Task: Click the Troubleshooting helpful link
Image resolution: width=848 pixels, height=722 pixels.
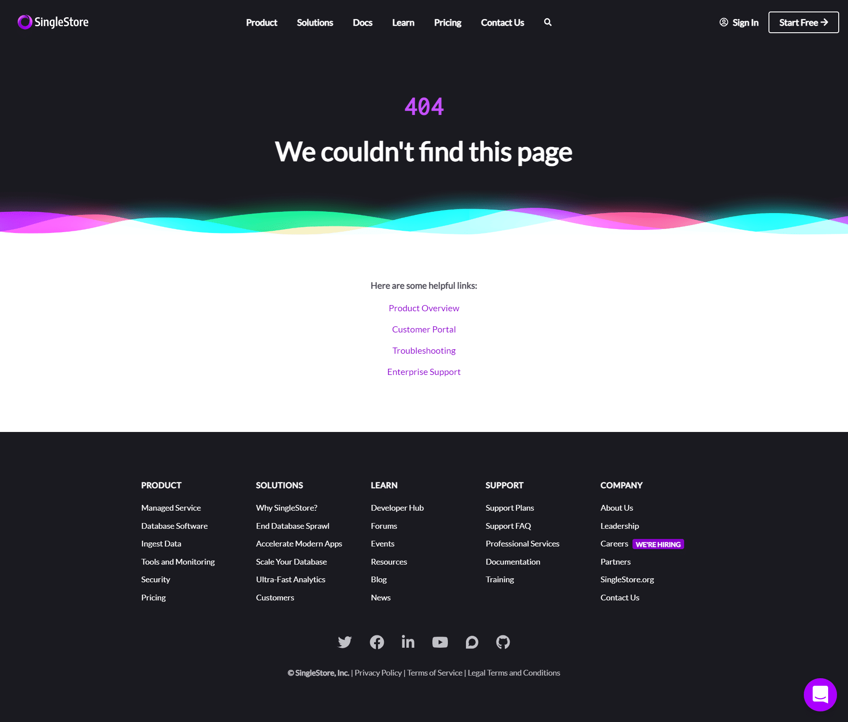Action: (x=424, y=350)
